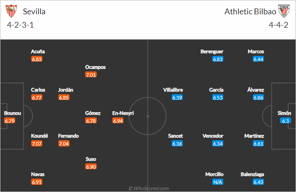The height and width of the screenshot is (192, 296).
Task: Select player Navas' name
Action: (38, 174)
